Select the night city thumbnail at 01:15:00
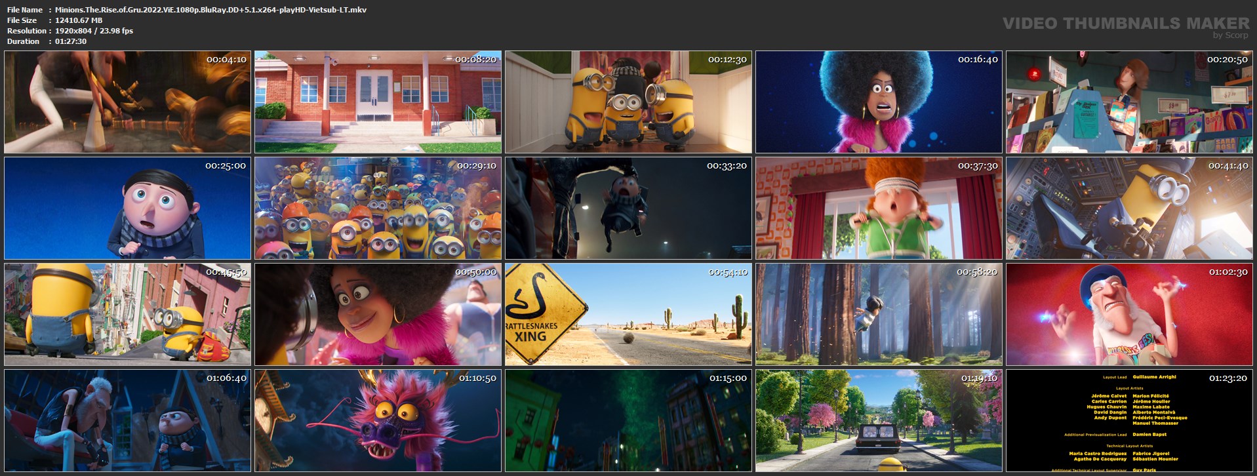 click(x=629, y=421)
